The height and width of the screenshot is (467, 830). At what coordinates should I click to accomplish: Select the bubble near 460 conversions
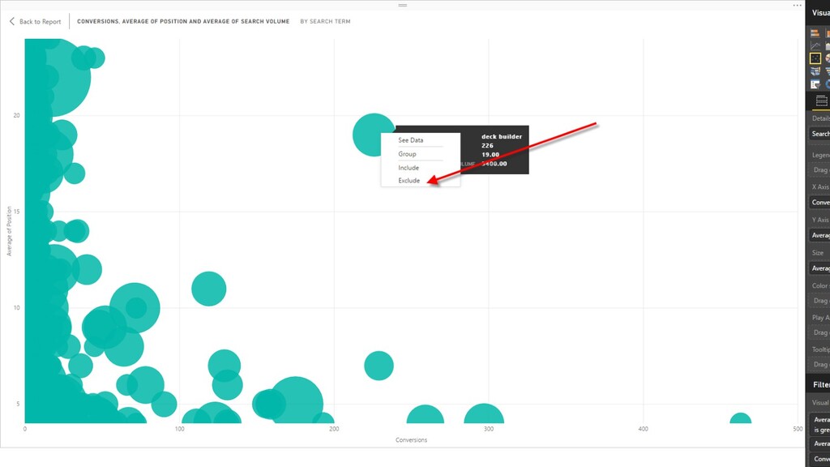coord(741,418)
